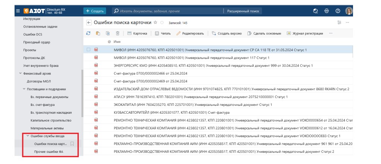The image size is (381, 164).
Task: Open the hamburger navigation menu
Action: [18, 11]
